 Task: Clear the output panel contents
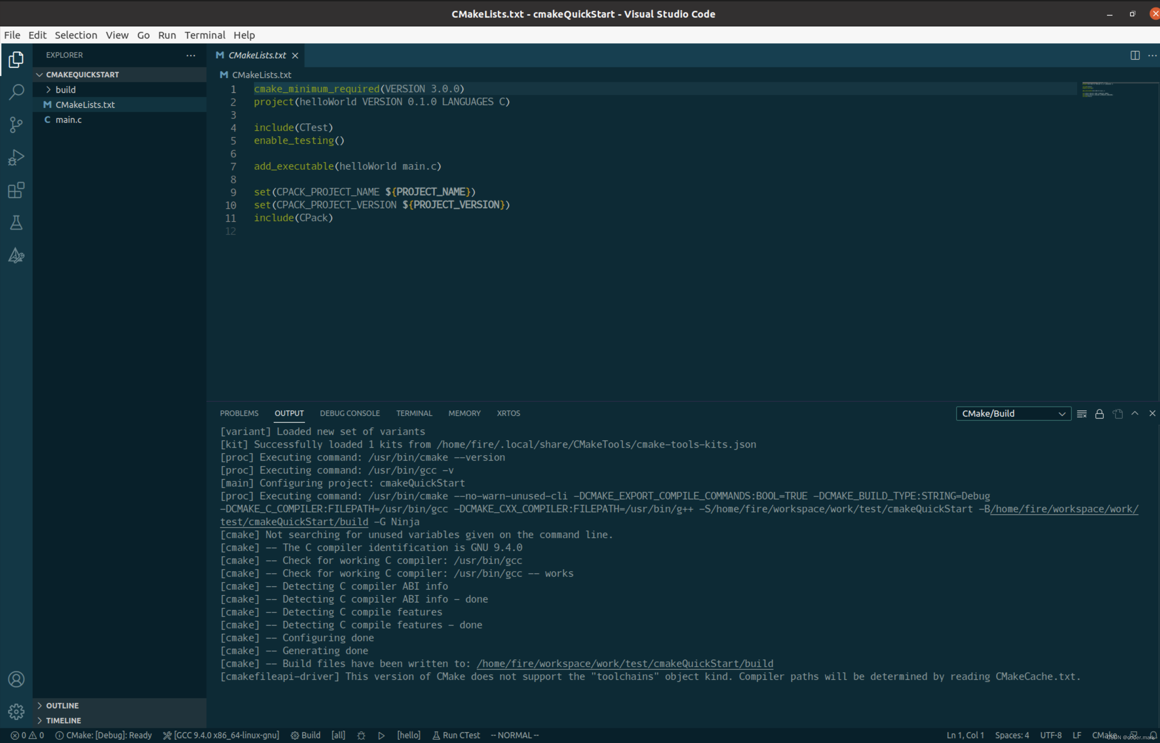coord(1082,414)
